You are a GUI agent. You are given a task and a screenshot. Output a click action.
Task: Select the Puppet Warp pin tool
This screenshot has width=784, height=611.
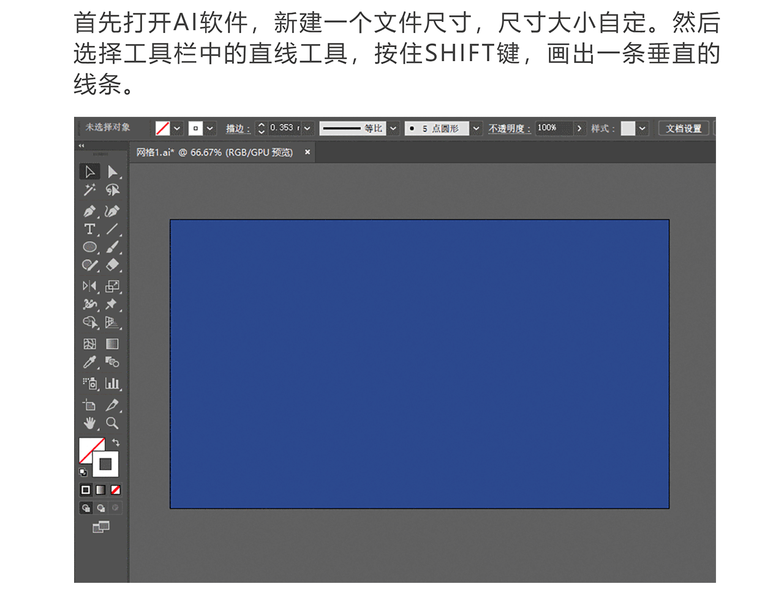(x=113, y=304)
